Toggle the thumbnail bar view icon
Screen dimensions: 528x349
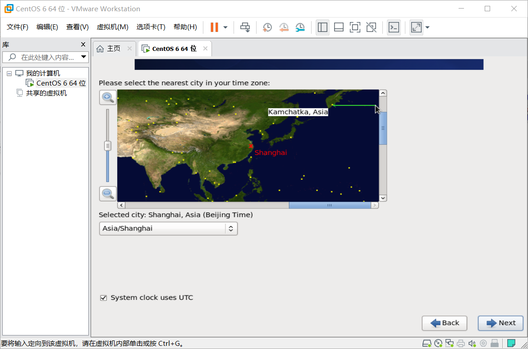coord(339,27)
